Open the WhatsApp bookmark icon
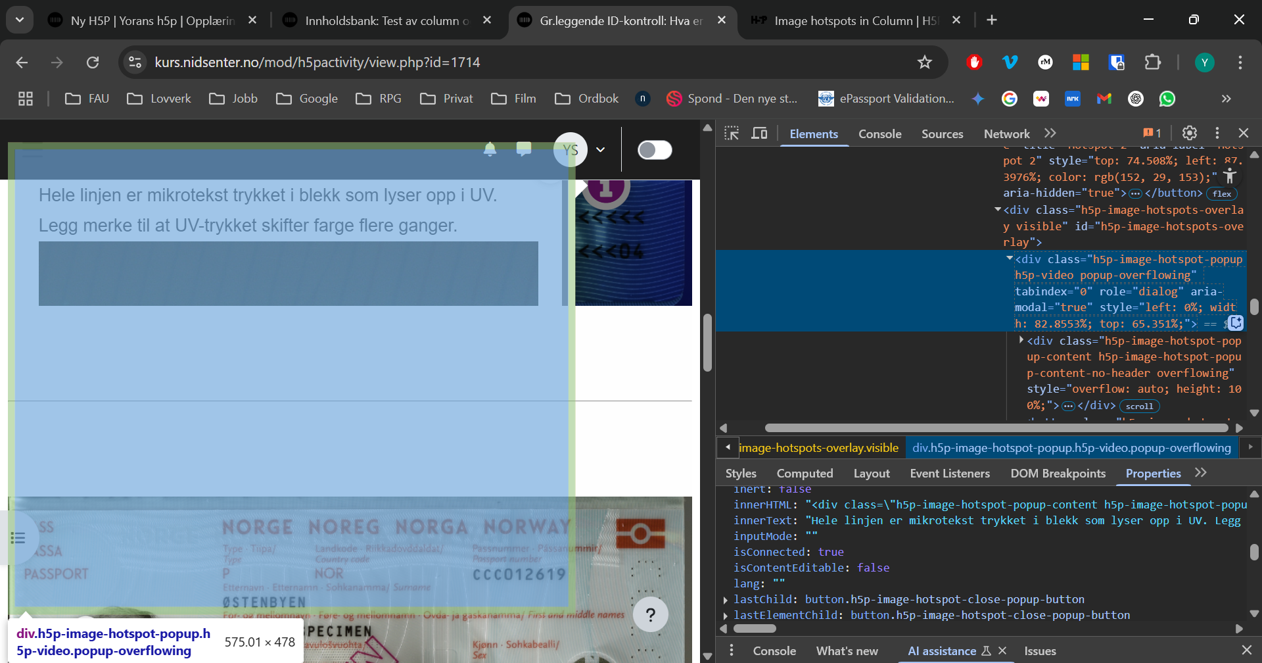 click(x=1167, y=99)
